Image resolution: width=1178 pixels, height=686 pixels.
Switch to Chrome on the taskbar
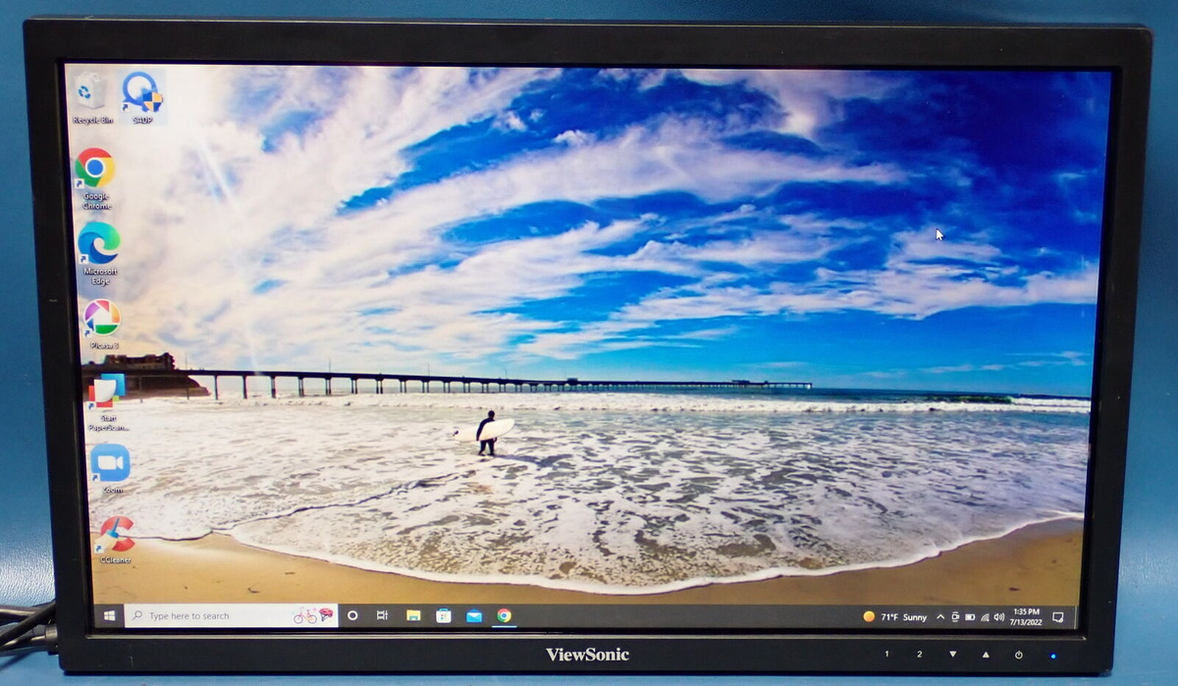504,615
